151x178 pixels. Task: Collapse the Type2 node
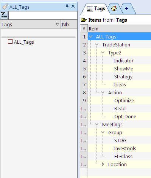click(x=103, y=52)
